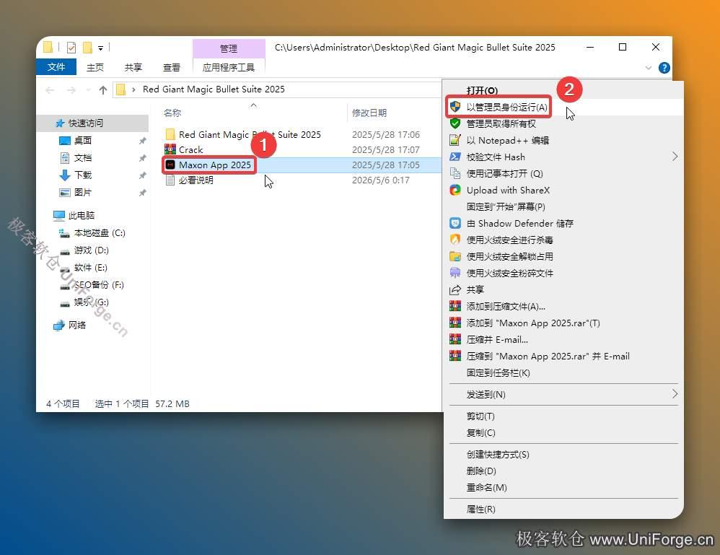Screen dimensions: 720x555
Task: Choose 复制(C) from context menu
Action: pyautogui.click(x=480, y=432)
